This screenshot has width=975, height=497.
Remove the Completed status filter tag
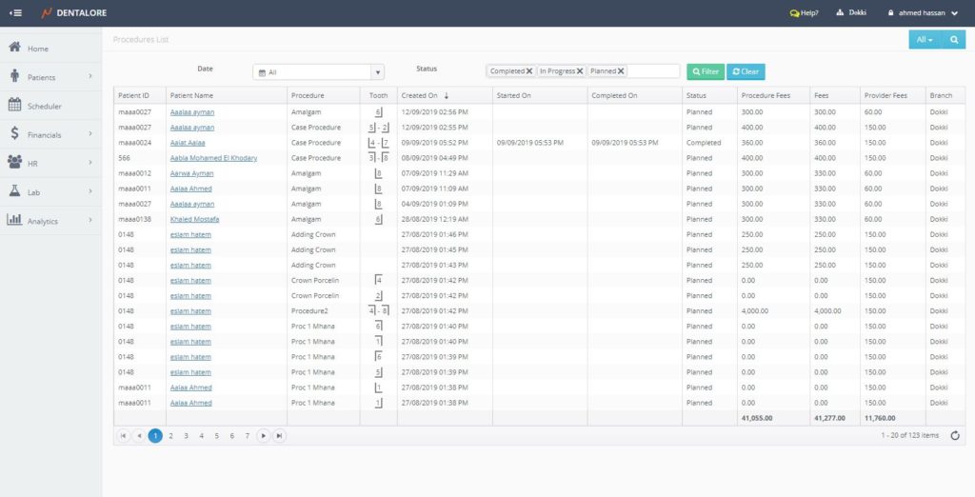[x=529, y=71]
